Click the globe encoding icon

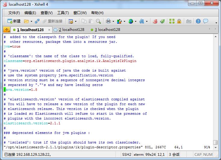(x=131, y=21)
